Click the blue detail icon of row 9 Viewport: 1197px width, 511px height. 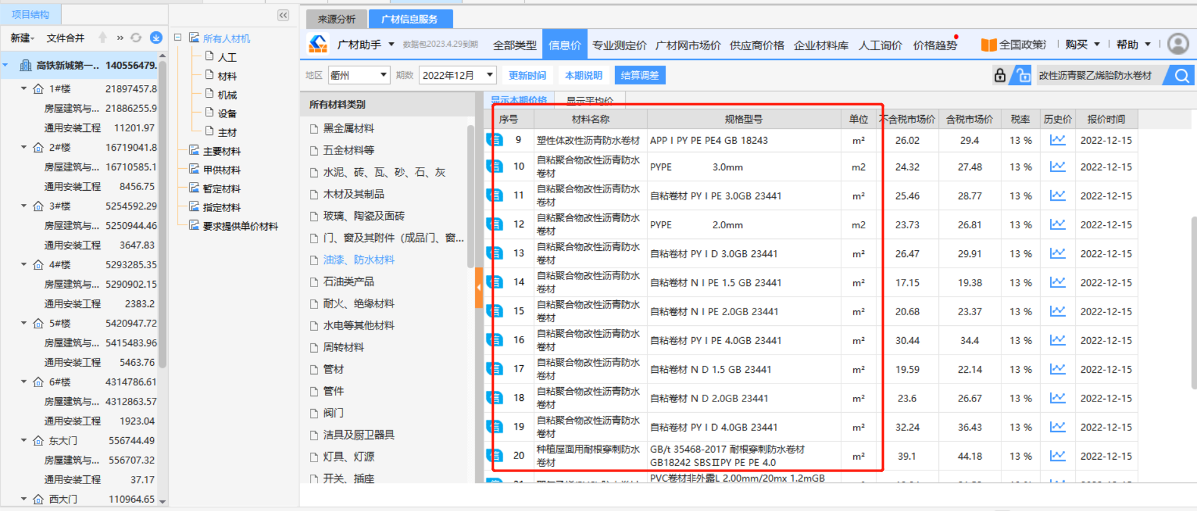point(495,140)
